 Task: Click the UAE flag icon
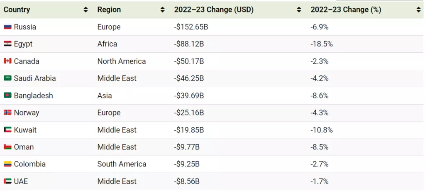(7, 181)
